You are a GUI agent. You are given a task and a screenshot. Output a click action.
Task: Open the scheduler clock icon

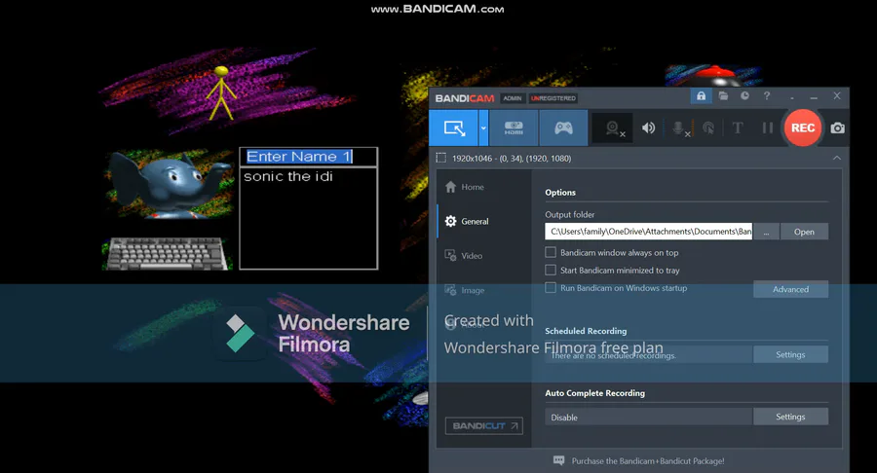click(745, 96)
